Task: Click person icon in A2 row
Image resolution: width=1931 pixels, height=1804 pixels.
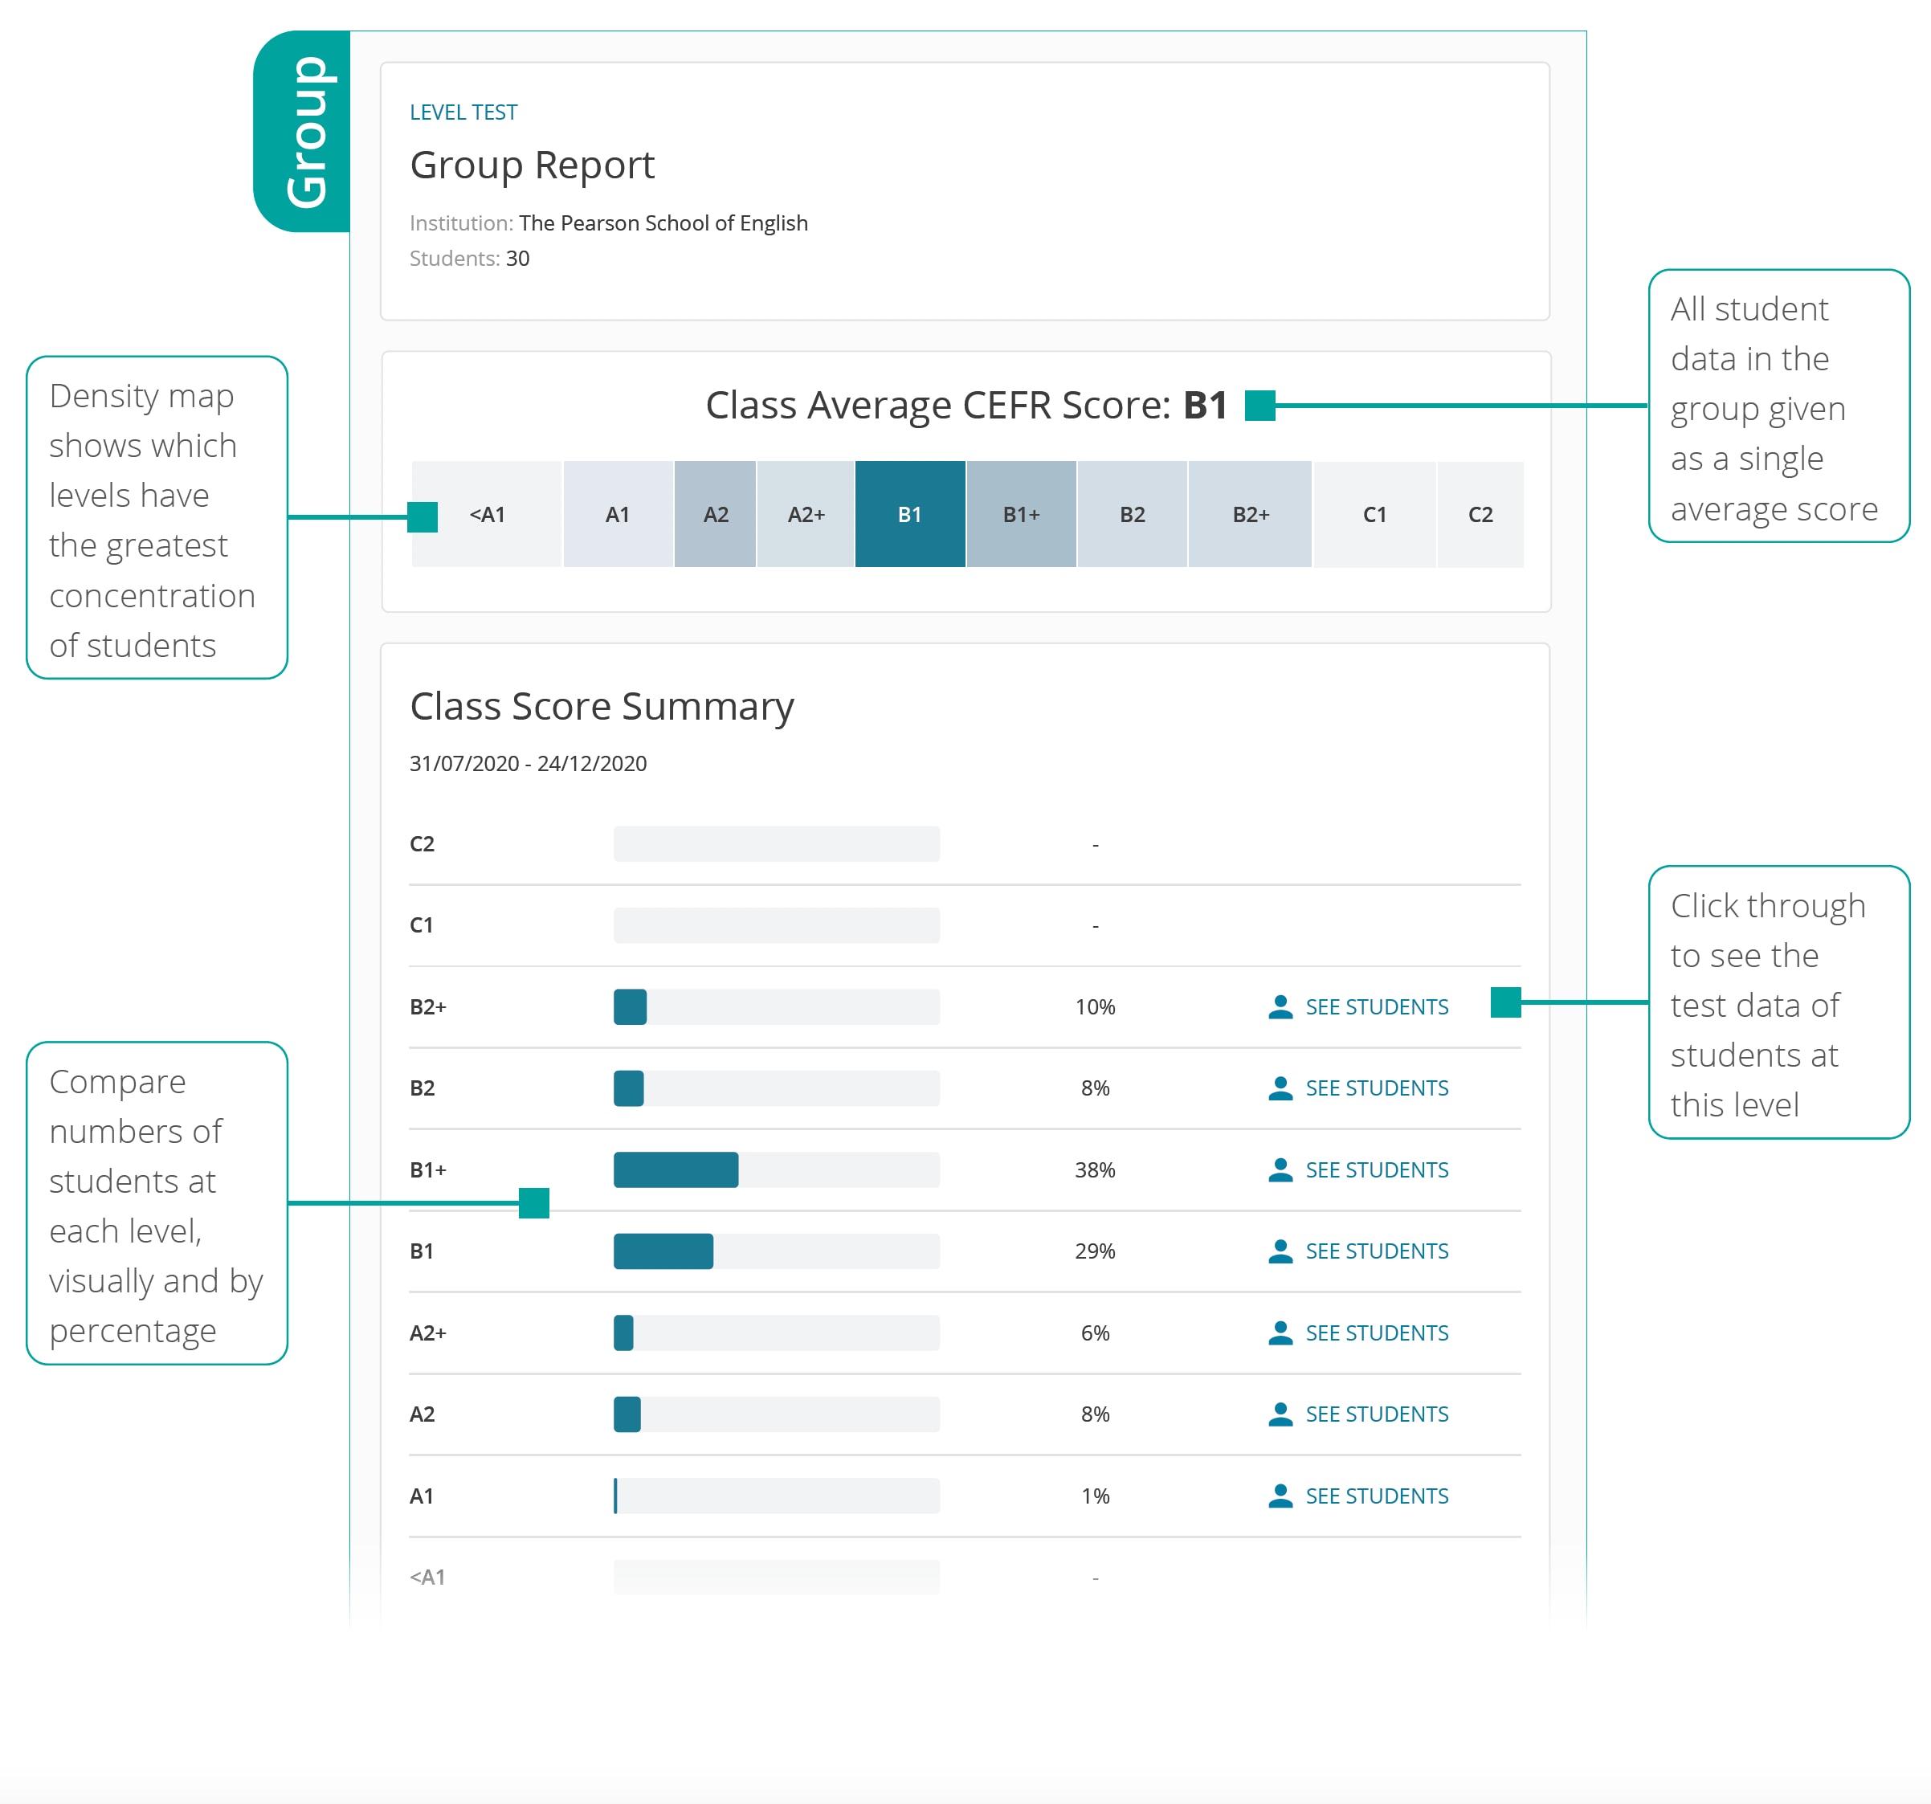Action: (1280, 1415)
